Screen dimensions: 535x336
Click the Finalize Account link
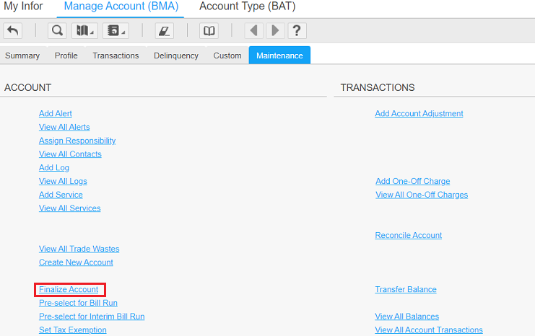click(69, 289)
